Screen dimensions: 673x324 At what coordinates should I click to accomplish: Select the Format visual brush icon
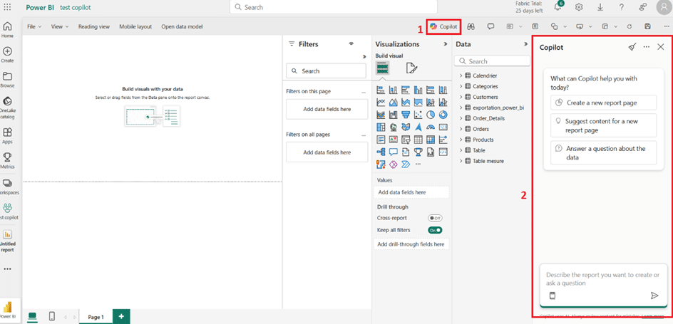(x=411, y=68)
